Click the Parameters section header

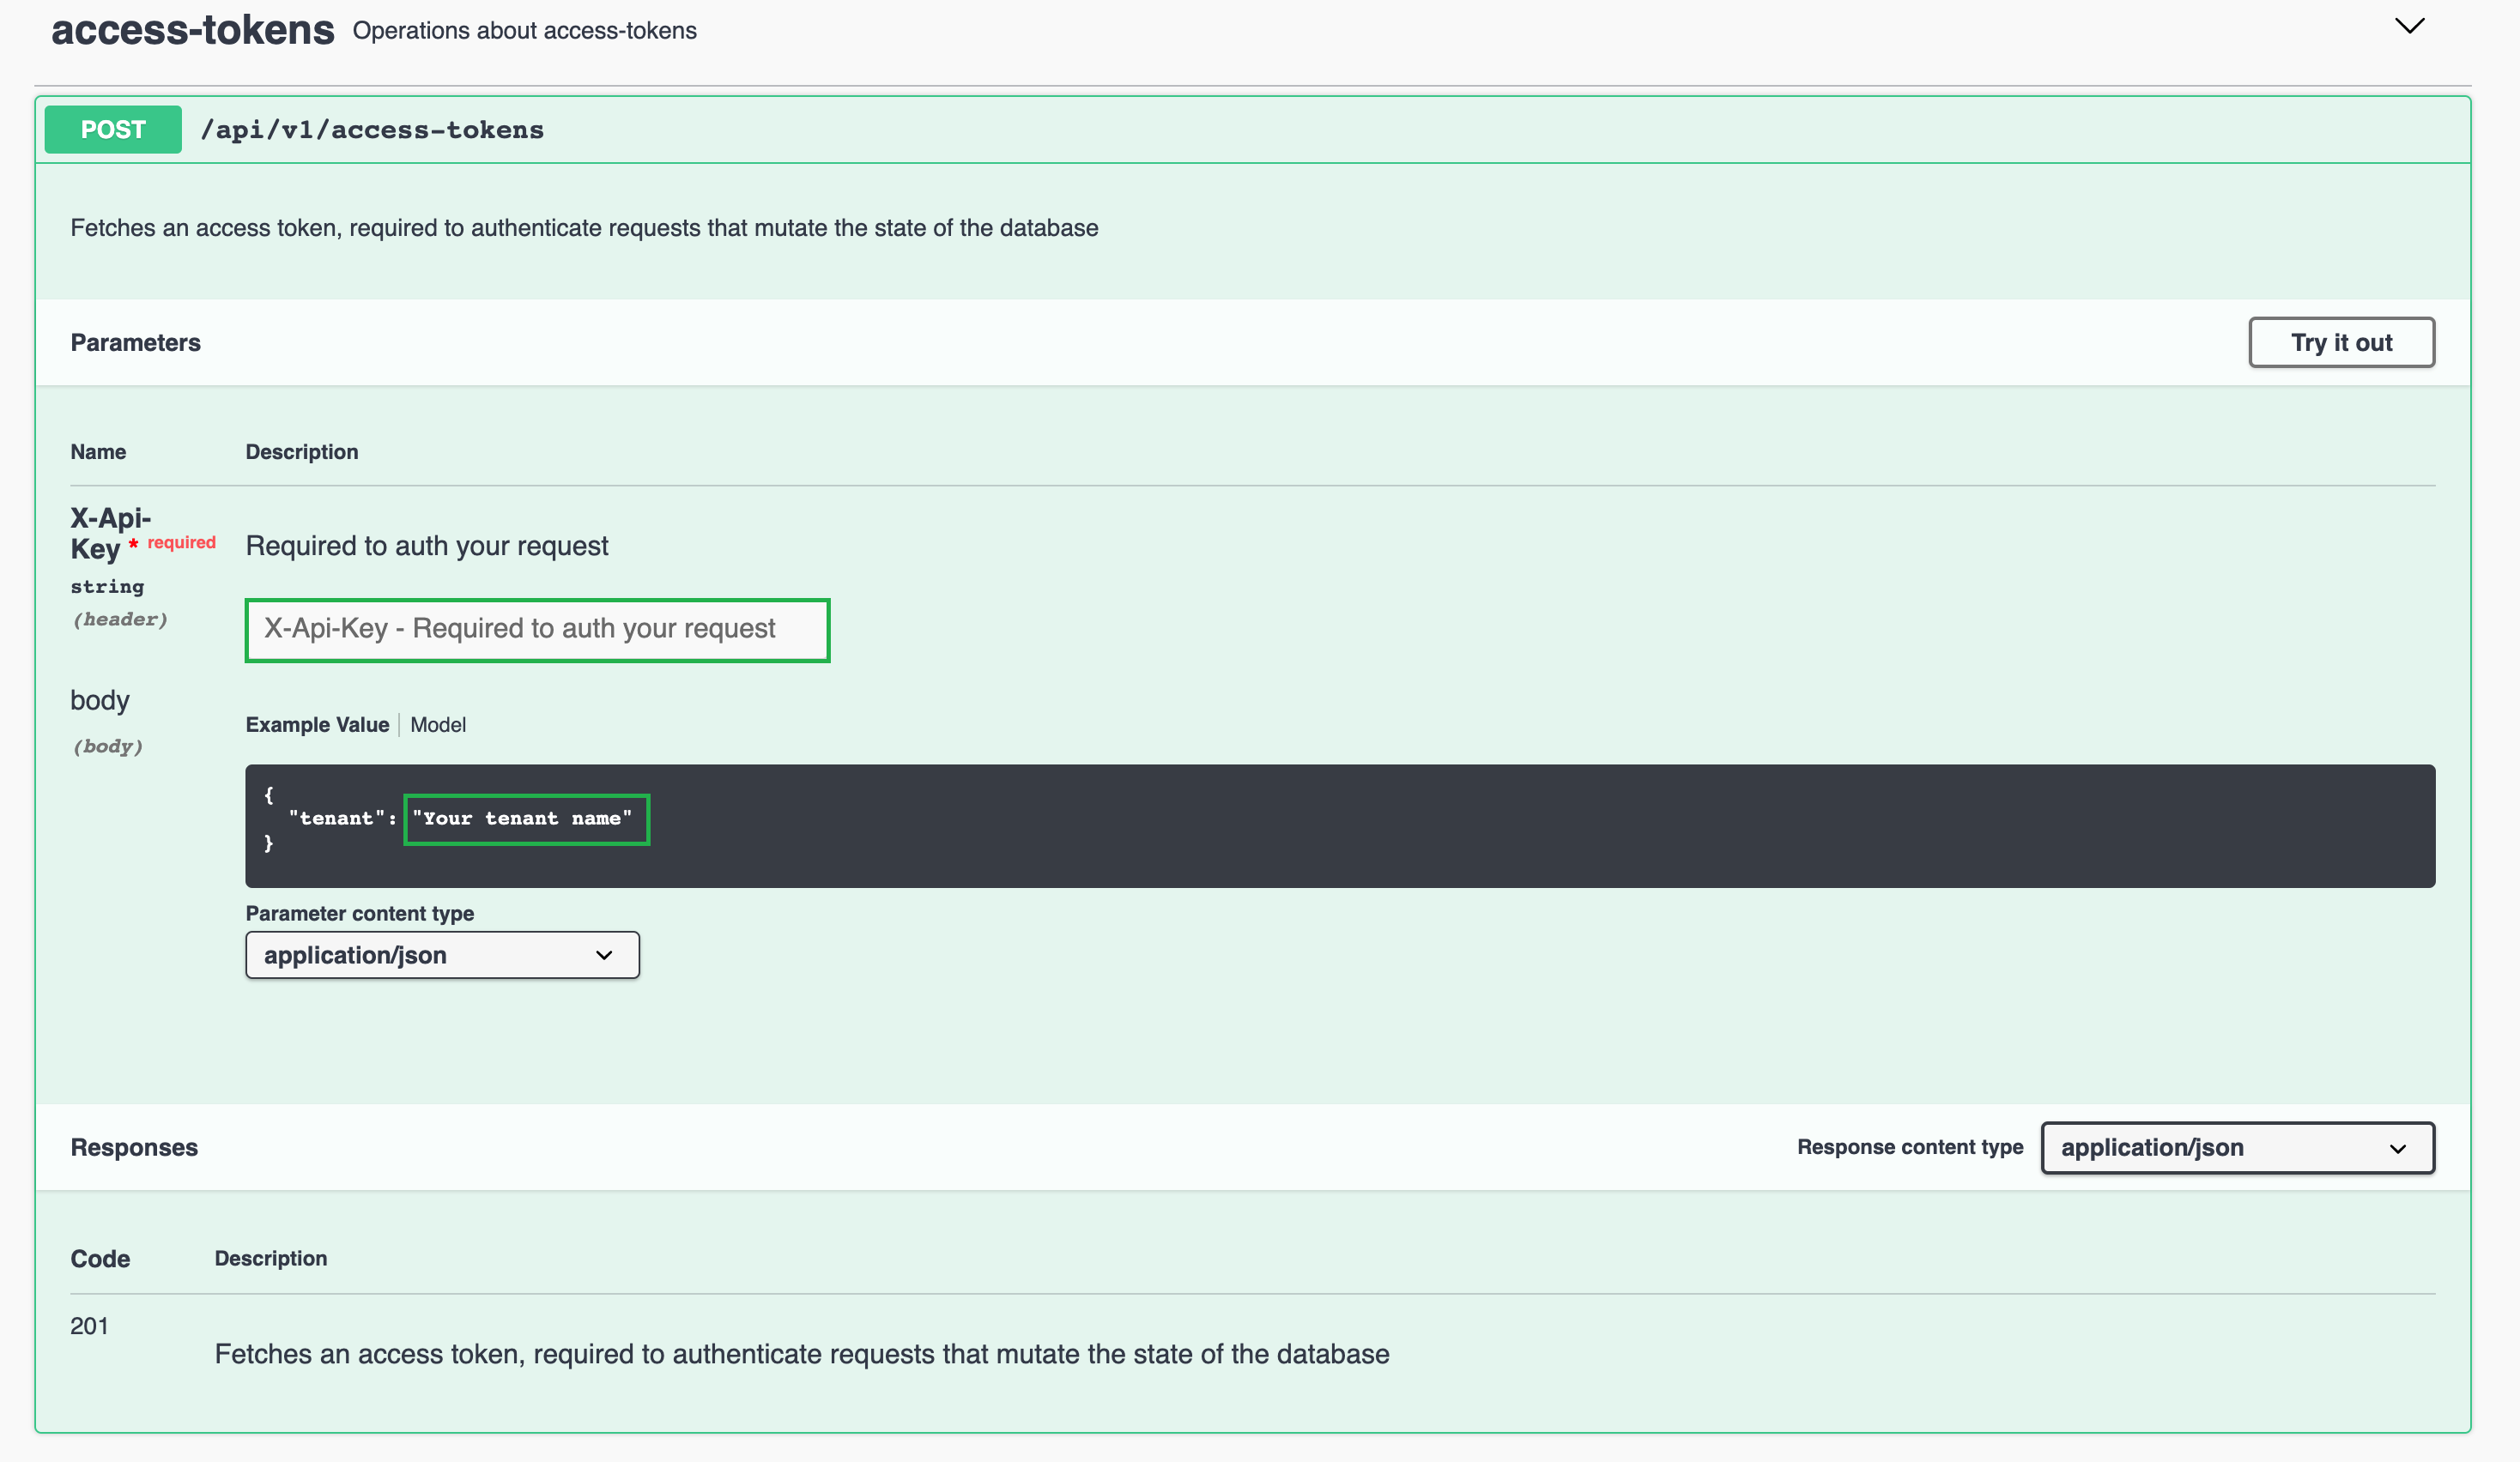135,343
